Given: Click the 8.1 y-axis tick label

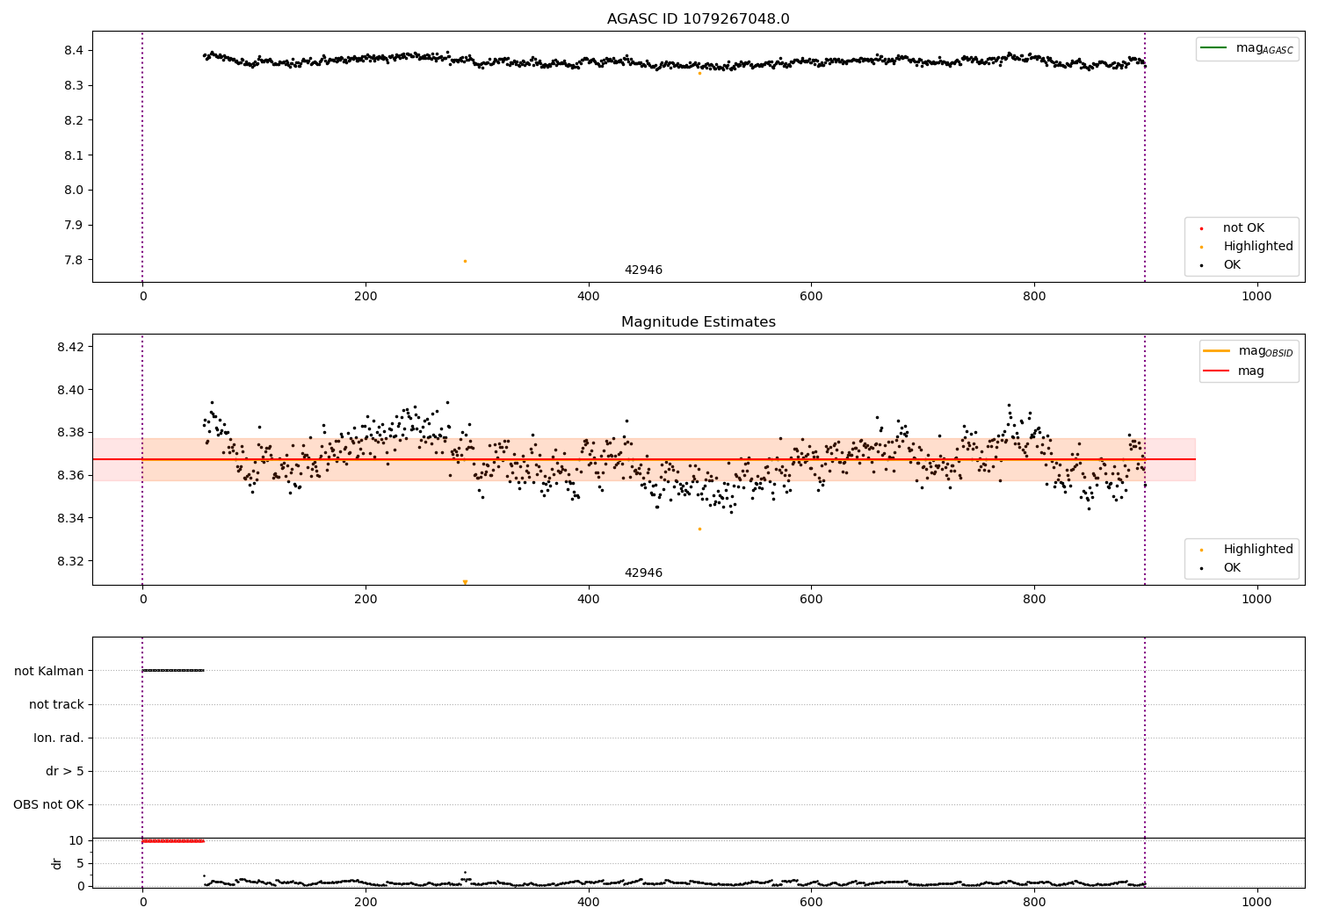Looking at the screenshot, I should pos(74,155).
